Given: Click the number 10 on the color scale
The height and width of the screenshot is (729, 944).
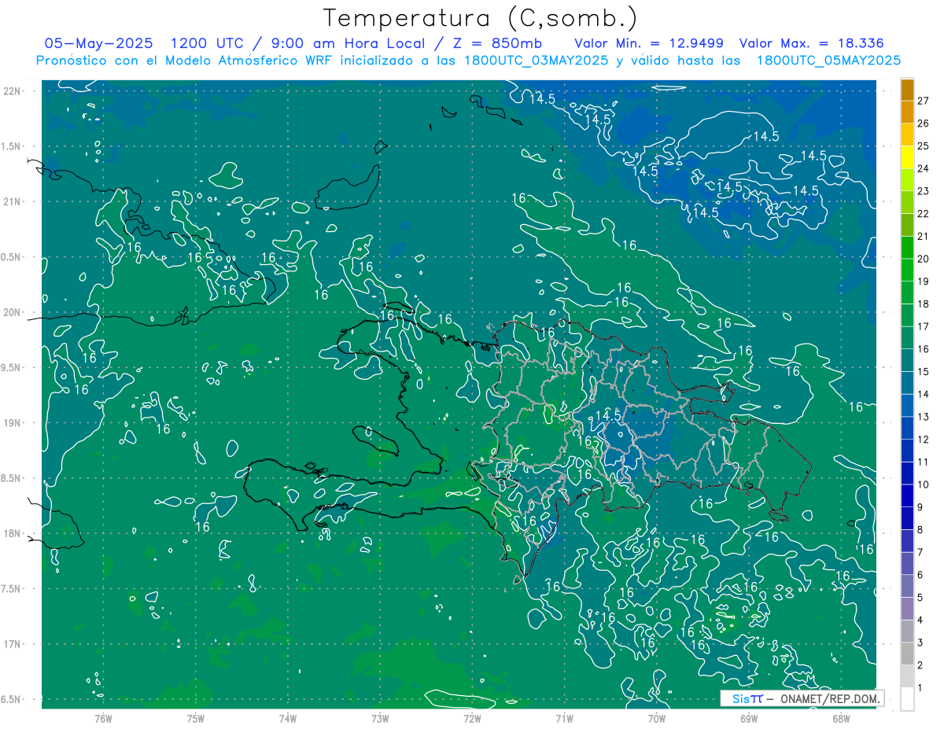Looking at the screenshot, I should coord(924,484).
